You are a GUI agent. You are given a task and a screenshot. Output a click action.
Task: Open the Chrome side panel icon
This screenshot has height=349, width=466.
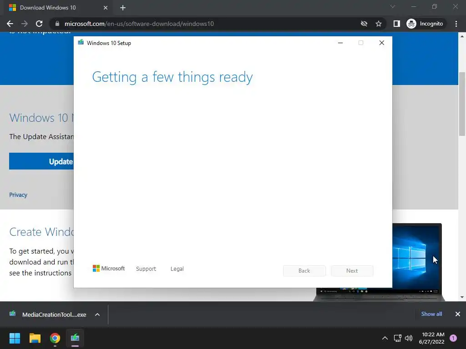[x=396, y=24]
